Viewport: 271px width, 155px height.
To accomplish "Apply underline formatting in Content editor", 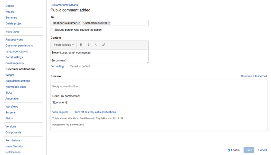I will [96, 45].
